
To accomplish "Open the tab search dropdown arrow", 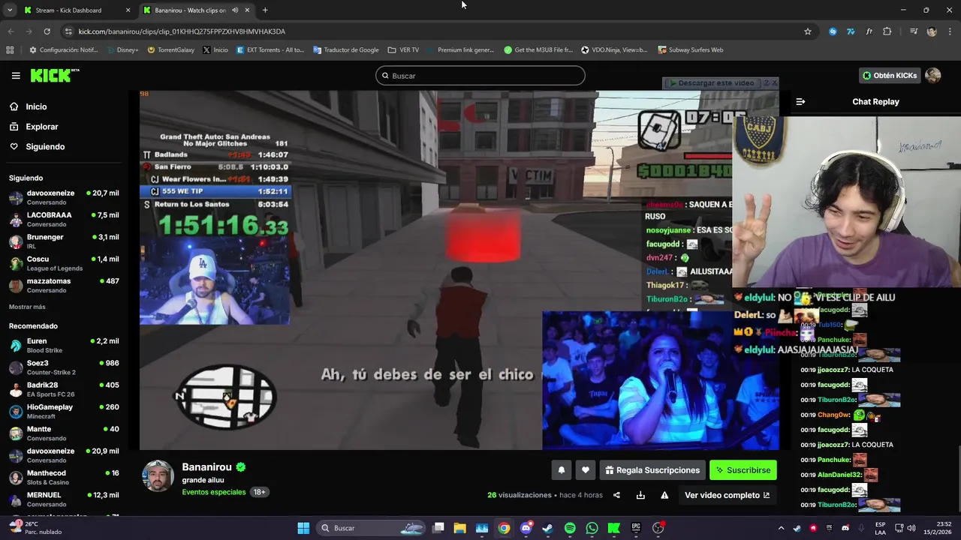I will click(x=10, y=10).
